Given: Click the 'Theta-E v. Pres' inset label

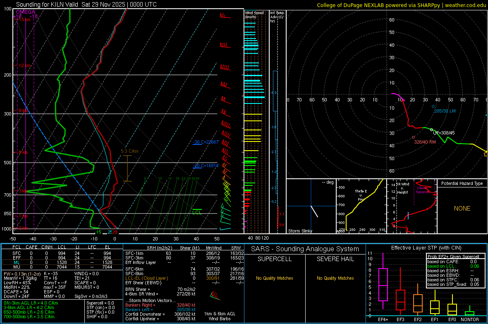Looking at the screenshot, I should point(361,195).
